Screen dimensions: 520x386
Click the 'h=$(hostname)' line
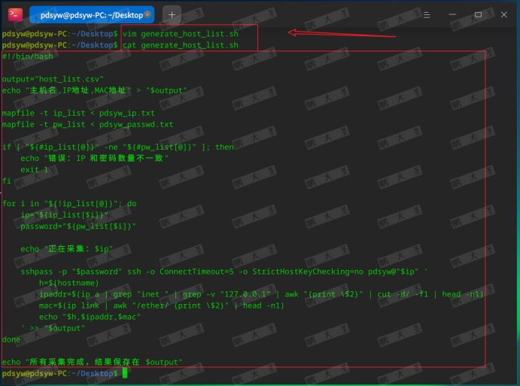pyautogui.click(x=69, y=283)
